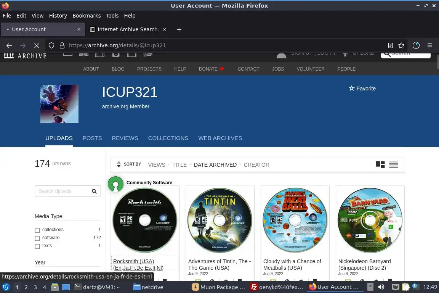Click the Adventures of Tintin disc thumbnail
The height and width of the screenshot is (293, 439).
220,221
